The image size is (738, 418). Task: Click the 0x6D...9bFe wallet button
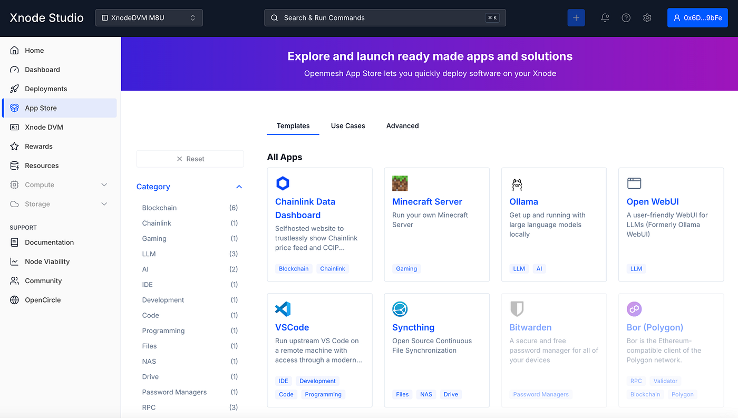coord(697,18)
